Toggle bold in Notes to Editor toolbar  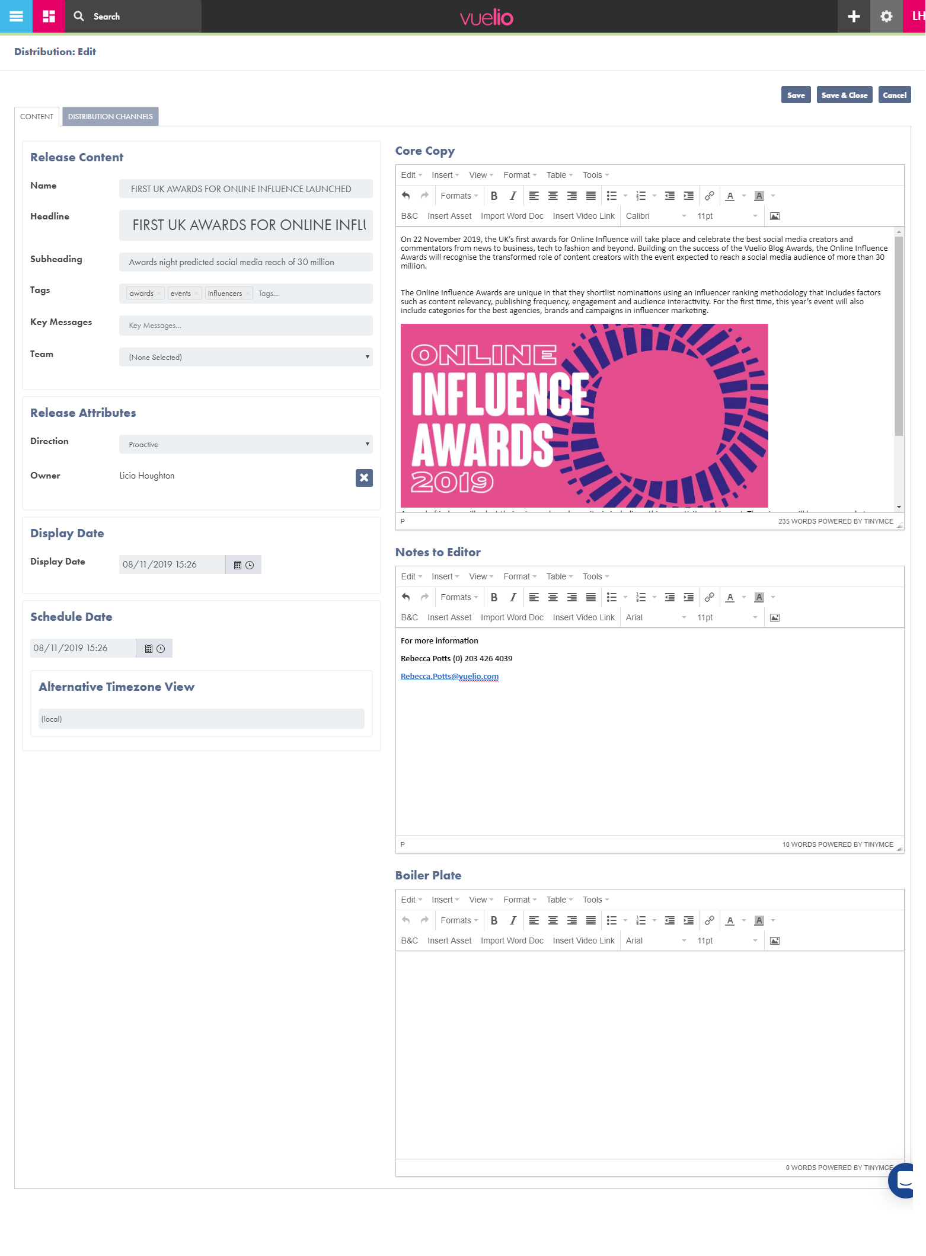494,597
